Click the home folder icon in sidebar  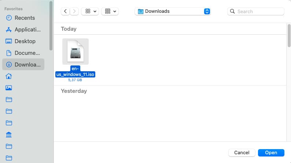9,76
